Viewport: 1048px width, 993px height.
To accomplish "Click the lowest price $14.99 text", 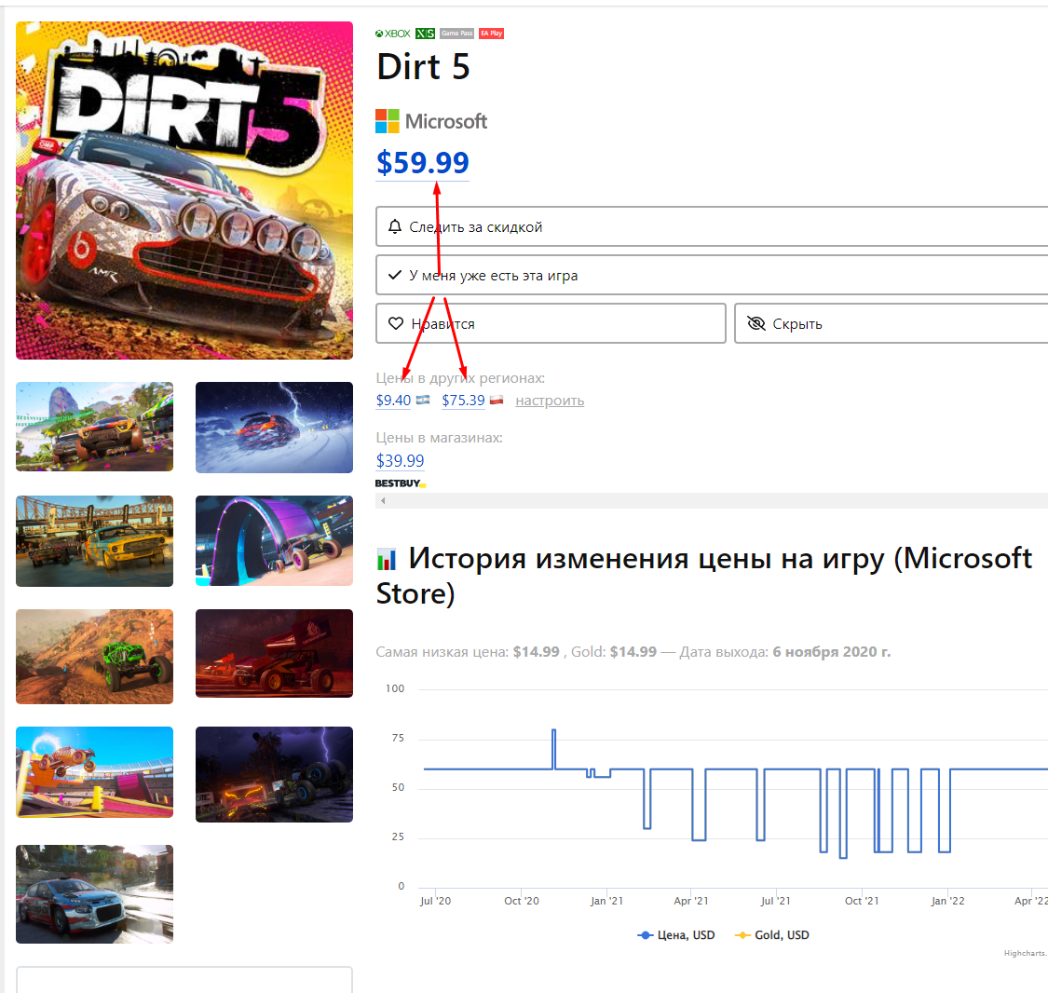I will pos(536,651).
